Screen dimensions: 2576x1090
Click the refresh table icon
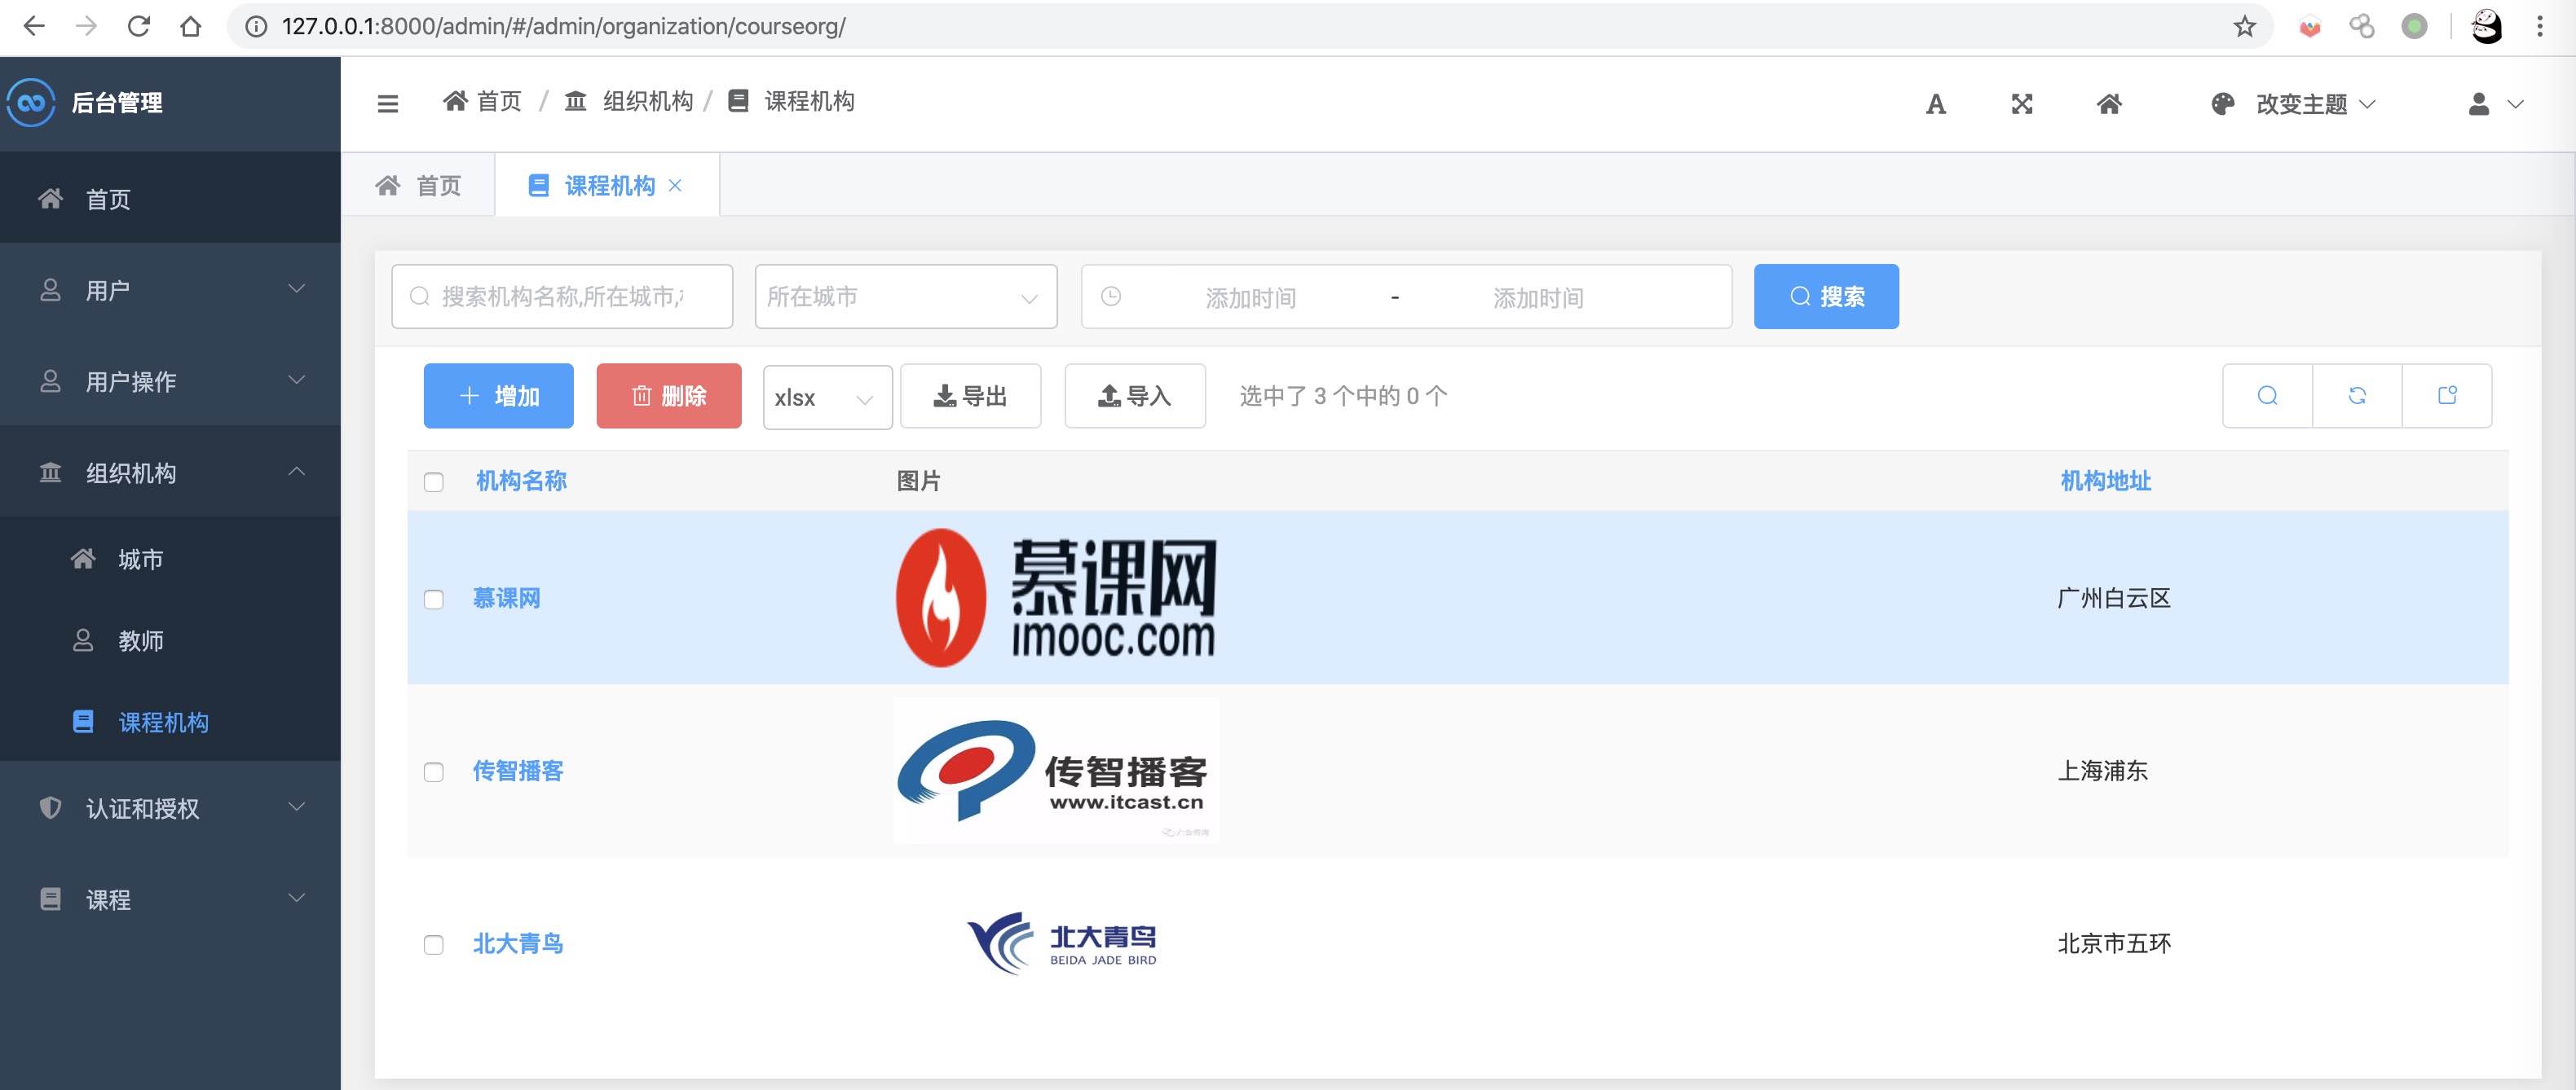(x=2357, y=396)
